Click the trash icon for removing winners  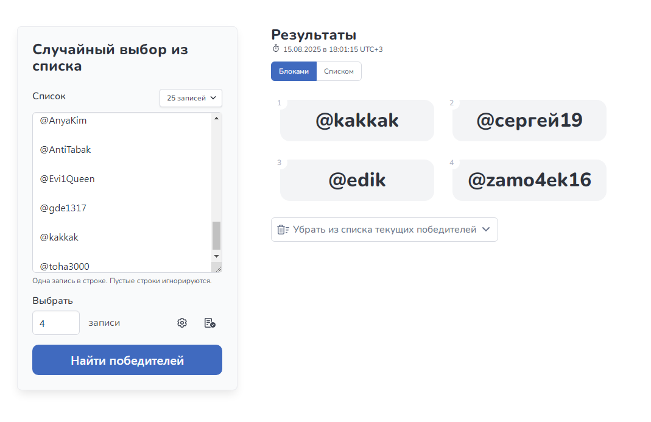coord(283,230)
